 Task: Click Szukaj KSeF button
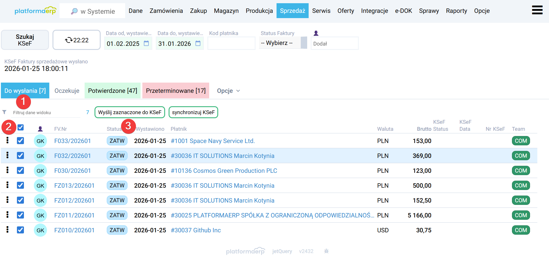point(25,40)
